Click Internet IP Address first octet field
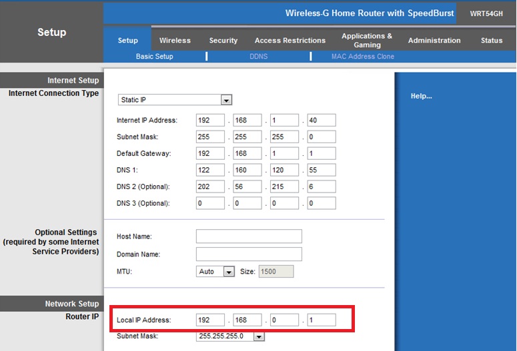This screenshot has height=351, width=517. tap(210, 120)
